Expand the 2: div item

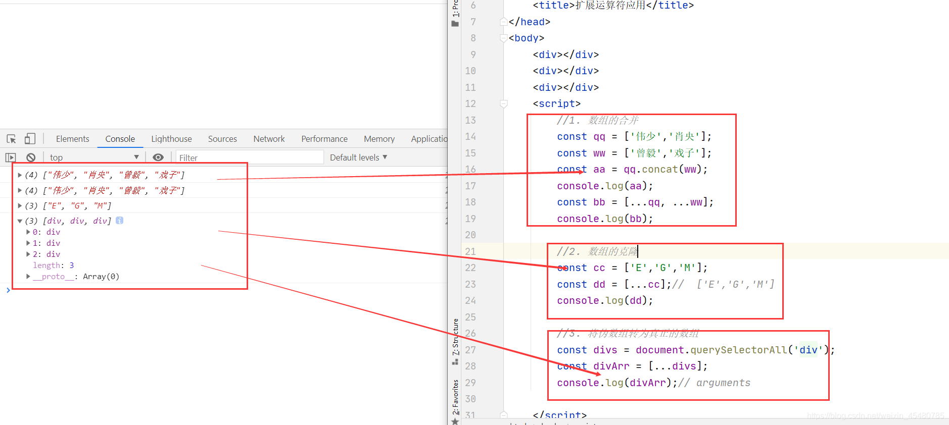28,254
